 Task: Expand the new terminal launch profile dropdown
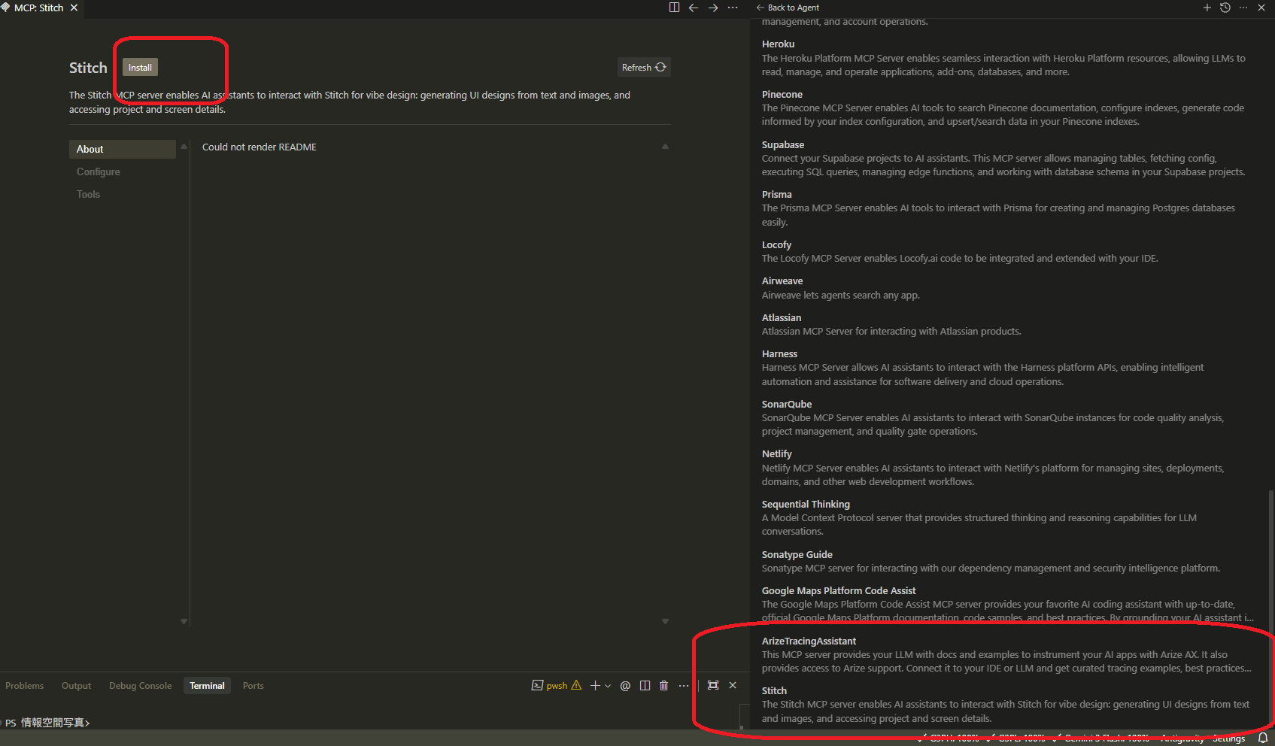click(x=608, y=686)
